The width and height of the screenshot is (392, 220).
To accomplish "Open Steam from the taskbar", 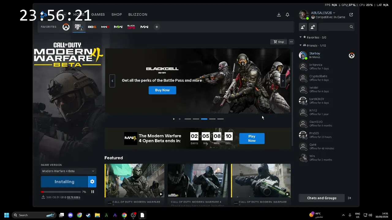I will pos(88,215).
